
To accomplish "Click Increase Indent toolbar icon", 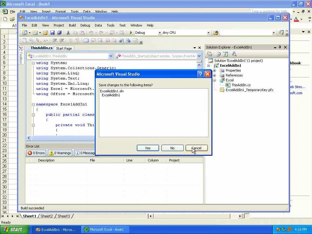I will pos(62,41).
